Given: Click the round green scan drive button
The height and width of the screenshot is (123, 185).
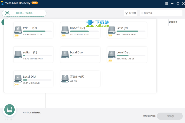Looking at the screenshot, I should click(x=10, y=109).
